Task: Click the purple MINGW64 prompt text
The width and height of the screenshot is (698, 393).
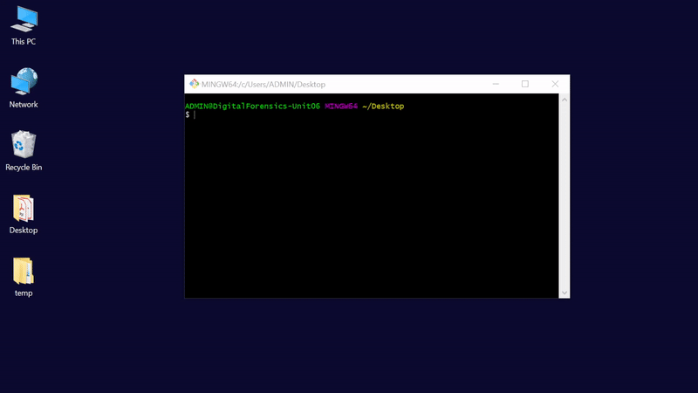Action: pos(341,106)
